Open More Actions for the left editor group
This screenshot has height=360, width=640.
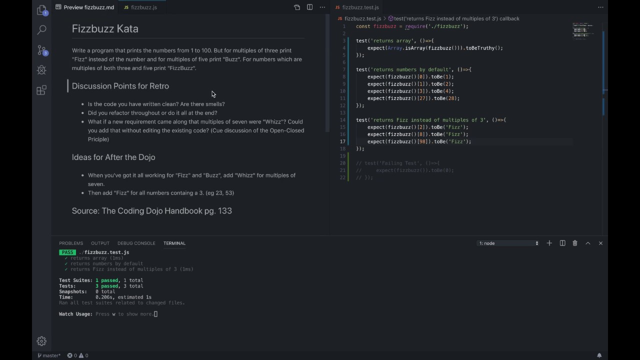coord(322,7)
